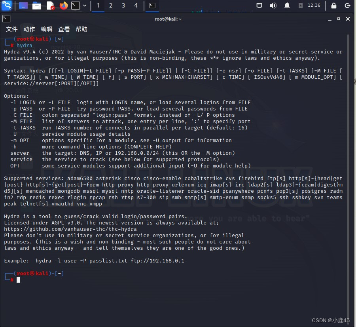Expand the terminal launcher dropdown arrow

click(x=85, y=6)
